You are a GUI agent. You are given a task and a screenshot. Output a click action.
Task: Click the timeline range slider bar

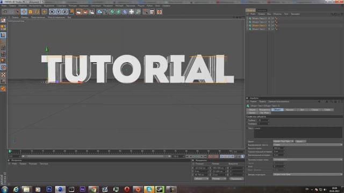click(96, 156)
